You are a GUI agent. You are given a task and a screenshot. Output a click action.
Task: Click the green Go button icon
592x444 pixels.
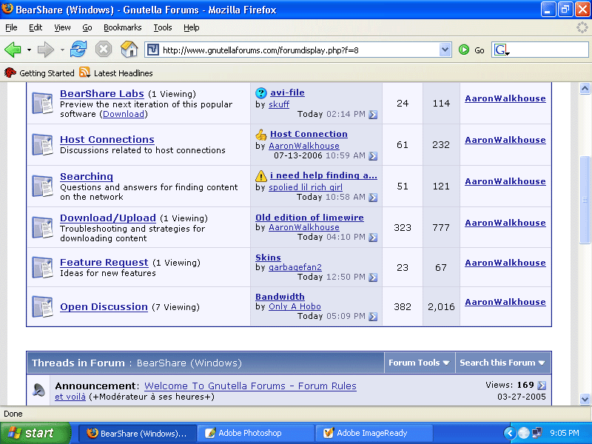464,50
